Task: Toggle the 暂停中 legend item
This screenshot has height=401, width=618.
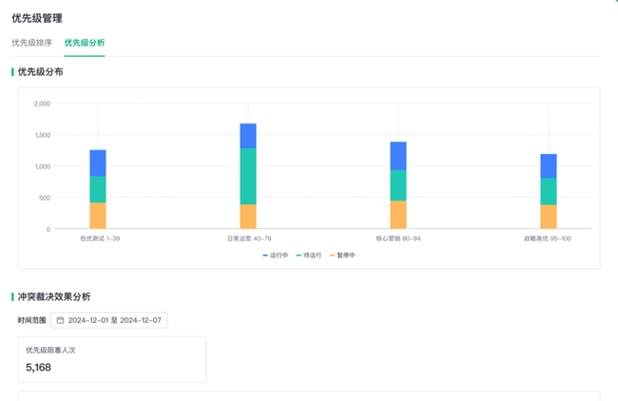Action: [x=342, y=255]
